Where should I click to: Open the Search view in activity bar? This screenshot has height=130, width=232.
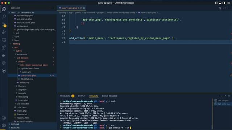pos(4,17)
